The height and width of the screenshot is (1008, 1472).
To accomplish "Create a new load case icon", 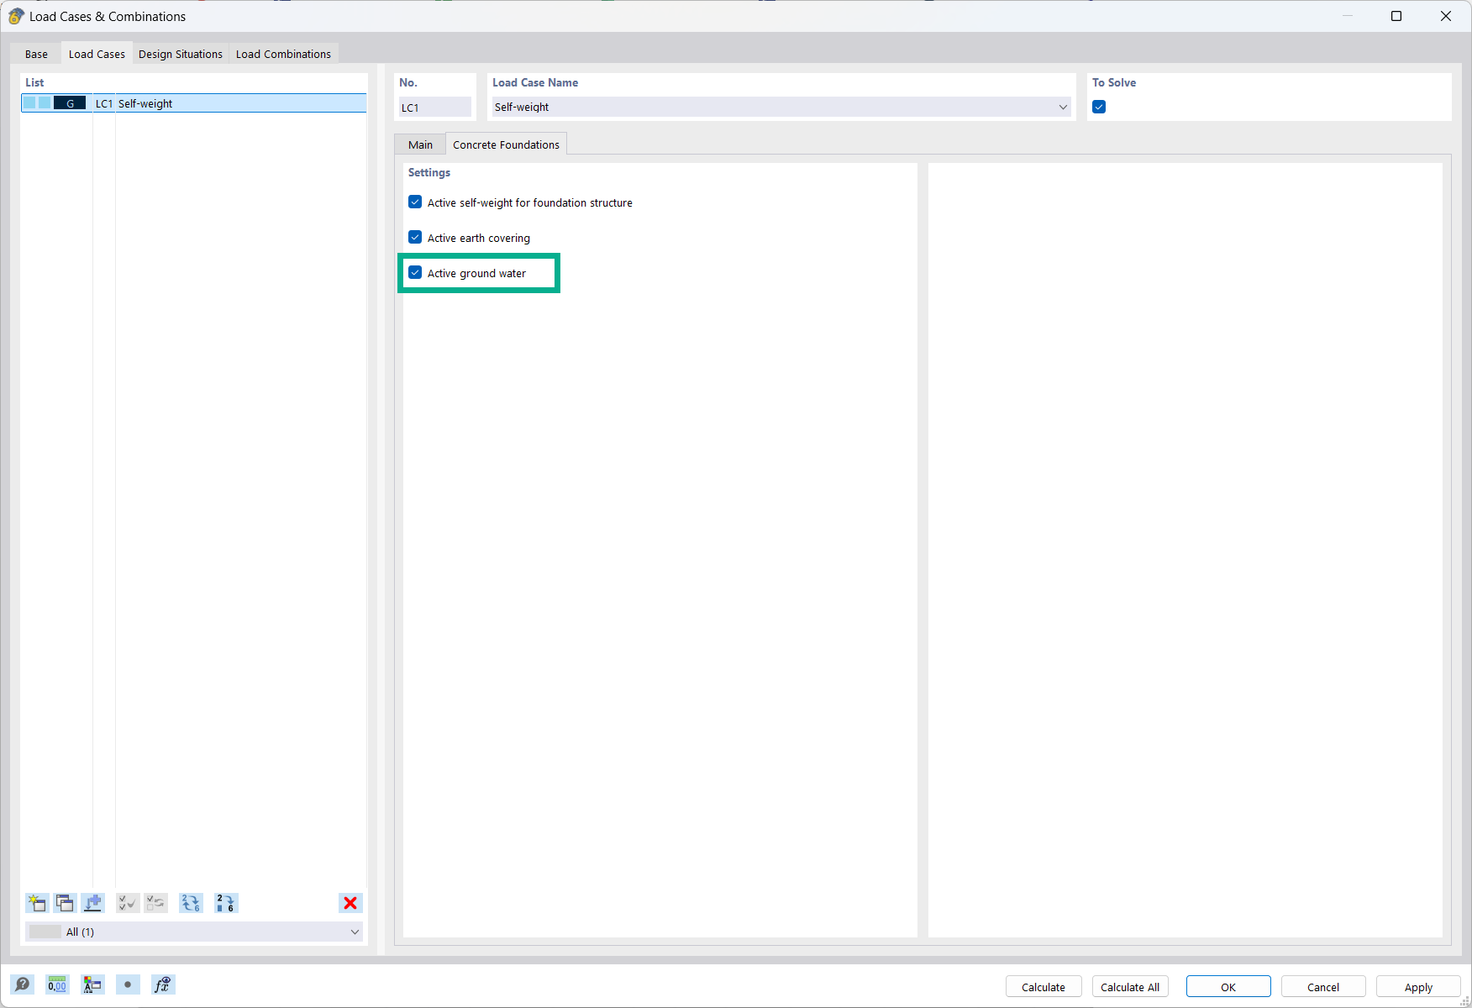I will tap(37, 903).
